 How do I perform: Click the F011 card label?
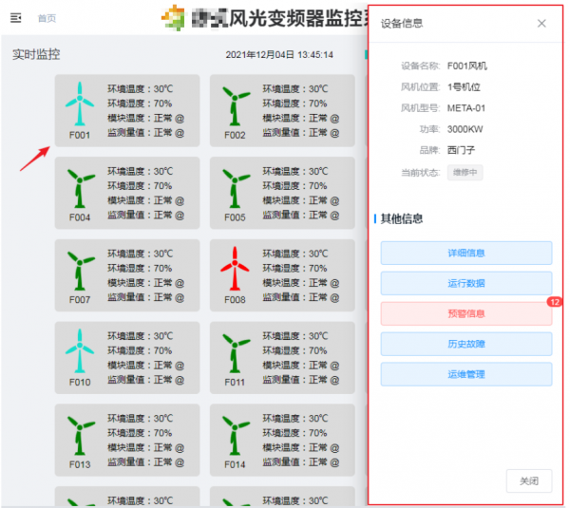coord(235,383)
